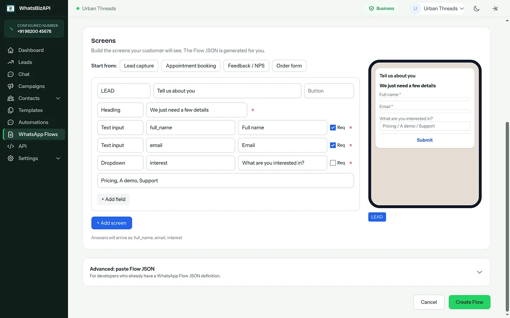Open the Chat section
The width and height of the screenshot is (510, 318).
[34, 74]
